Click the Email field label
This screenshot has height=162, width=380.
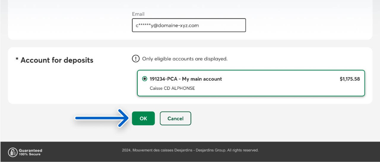click(138, 14)
